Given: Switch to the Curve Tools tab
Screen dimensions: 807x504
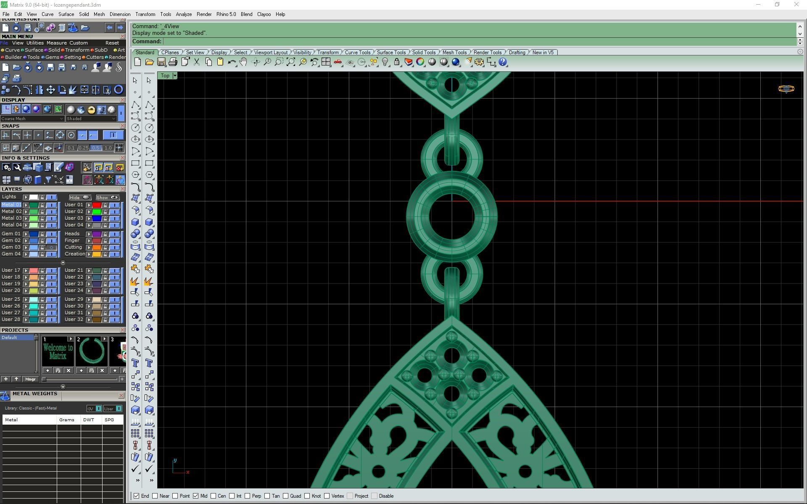Looking at the screenshot, I should (x=358, y=52).
